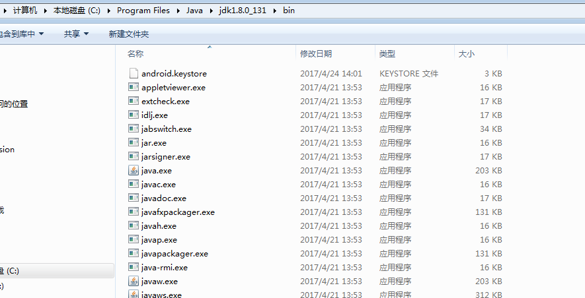
Task: Click the bin folder breadcrumb
Action: [289, 11]
